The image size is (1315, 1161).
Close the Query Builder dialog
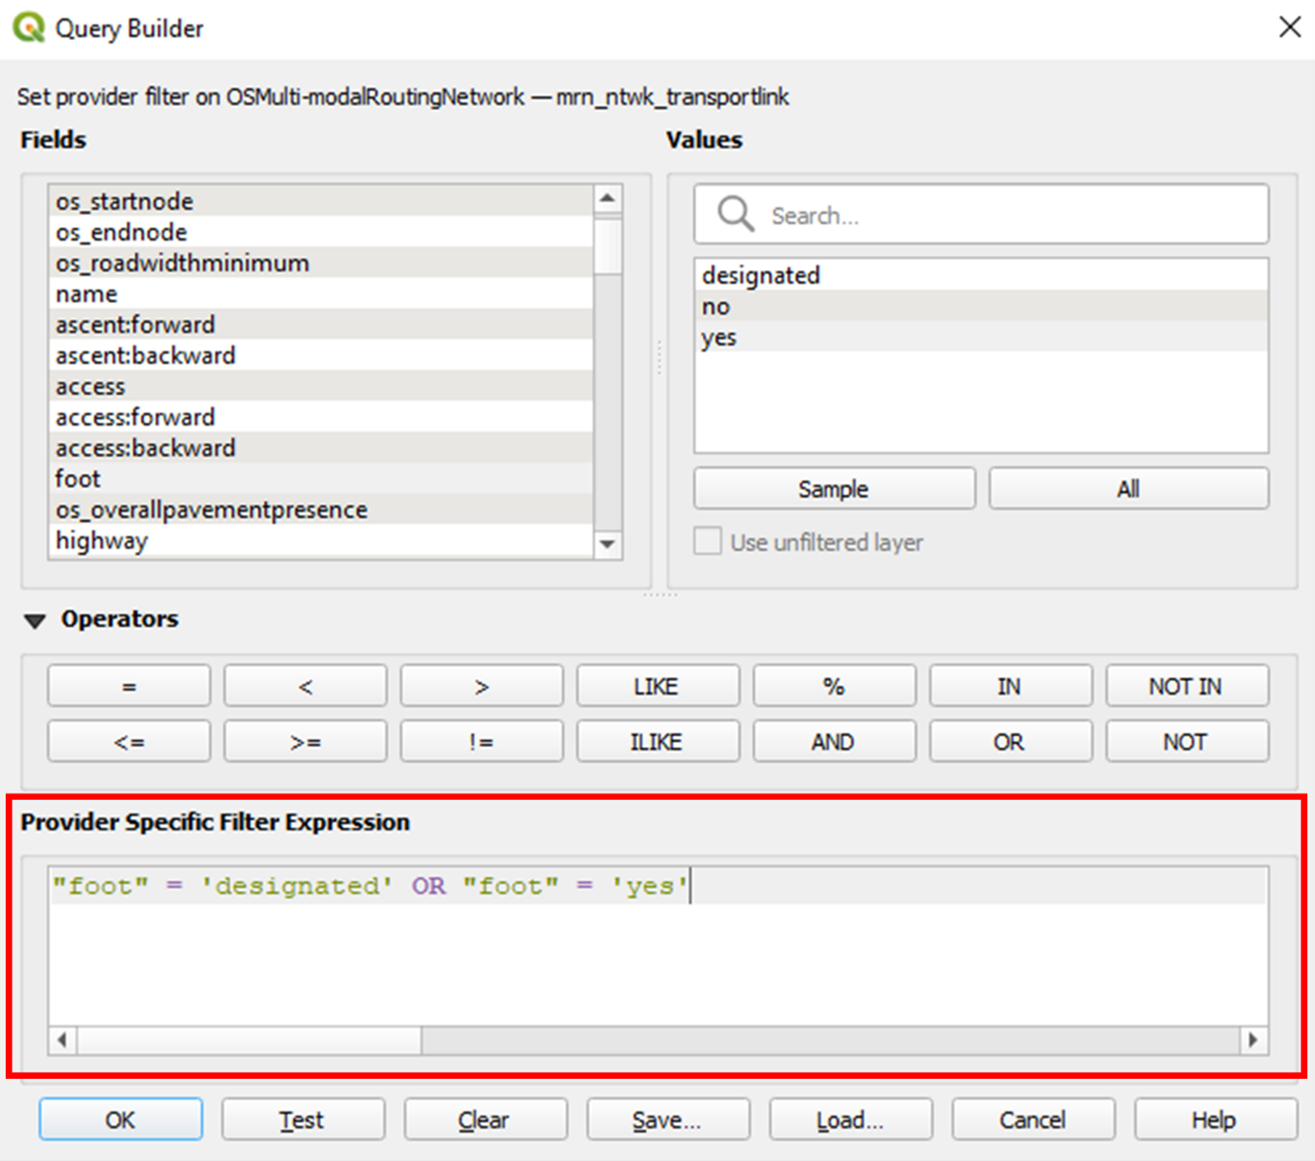point(1289,28)
